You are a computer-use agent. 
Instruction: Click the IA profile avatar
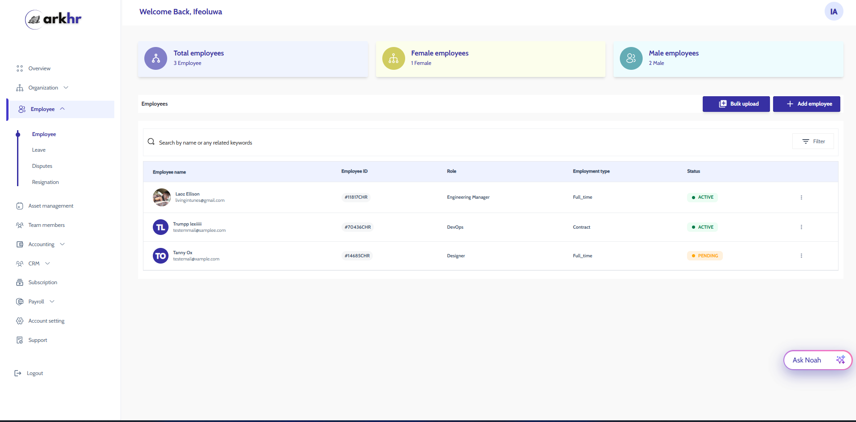(x=834, y=12)
